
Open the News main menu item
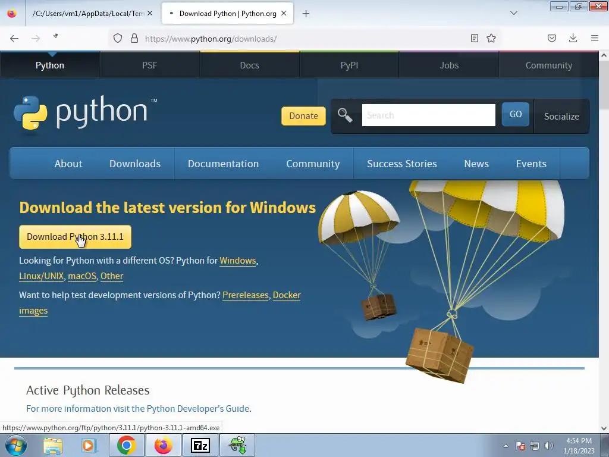476,164
